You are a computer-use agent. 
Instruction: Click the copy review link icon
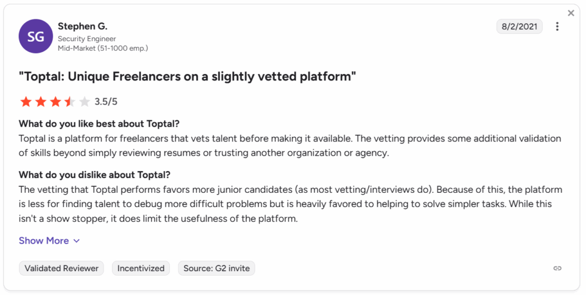[x=557, y=268]
